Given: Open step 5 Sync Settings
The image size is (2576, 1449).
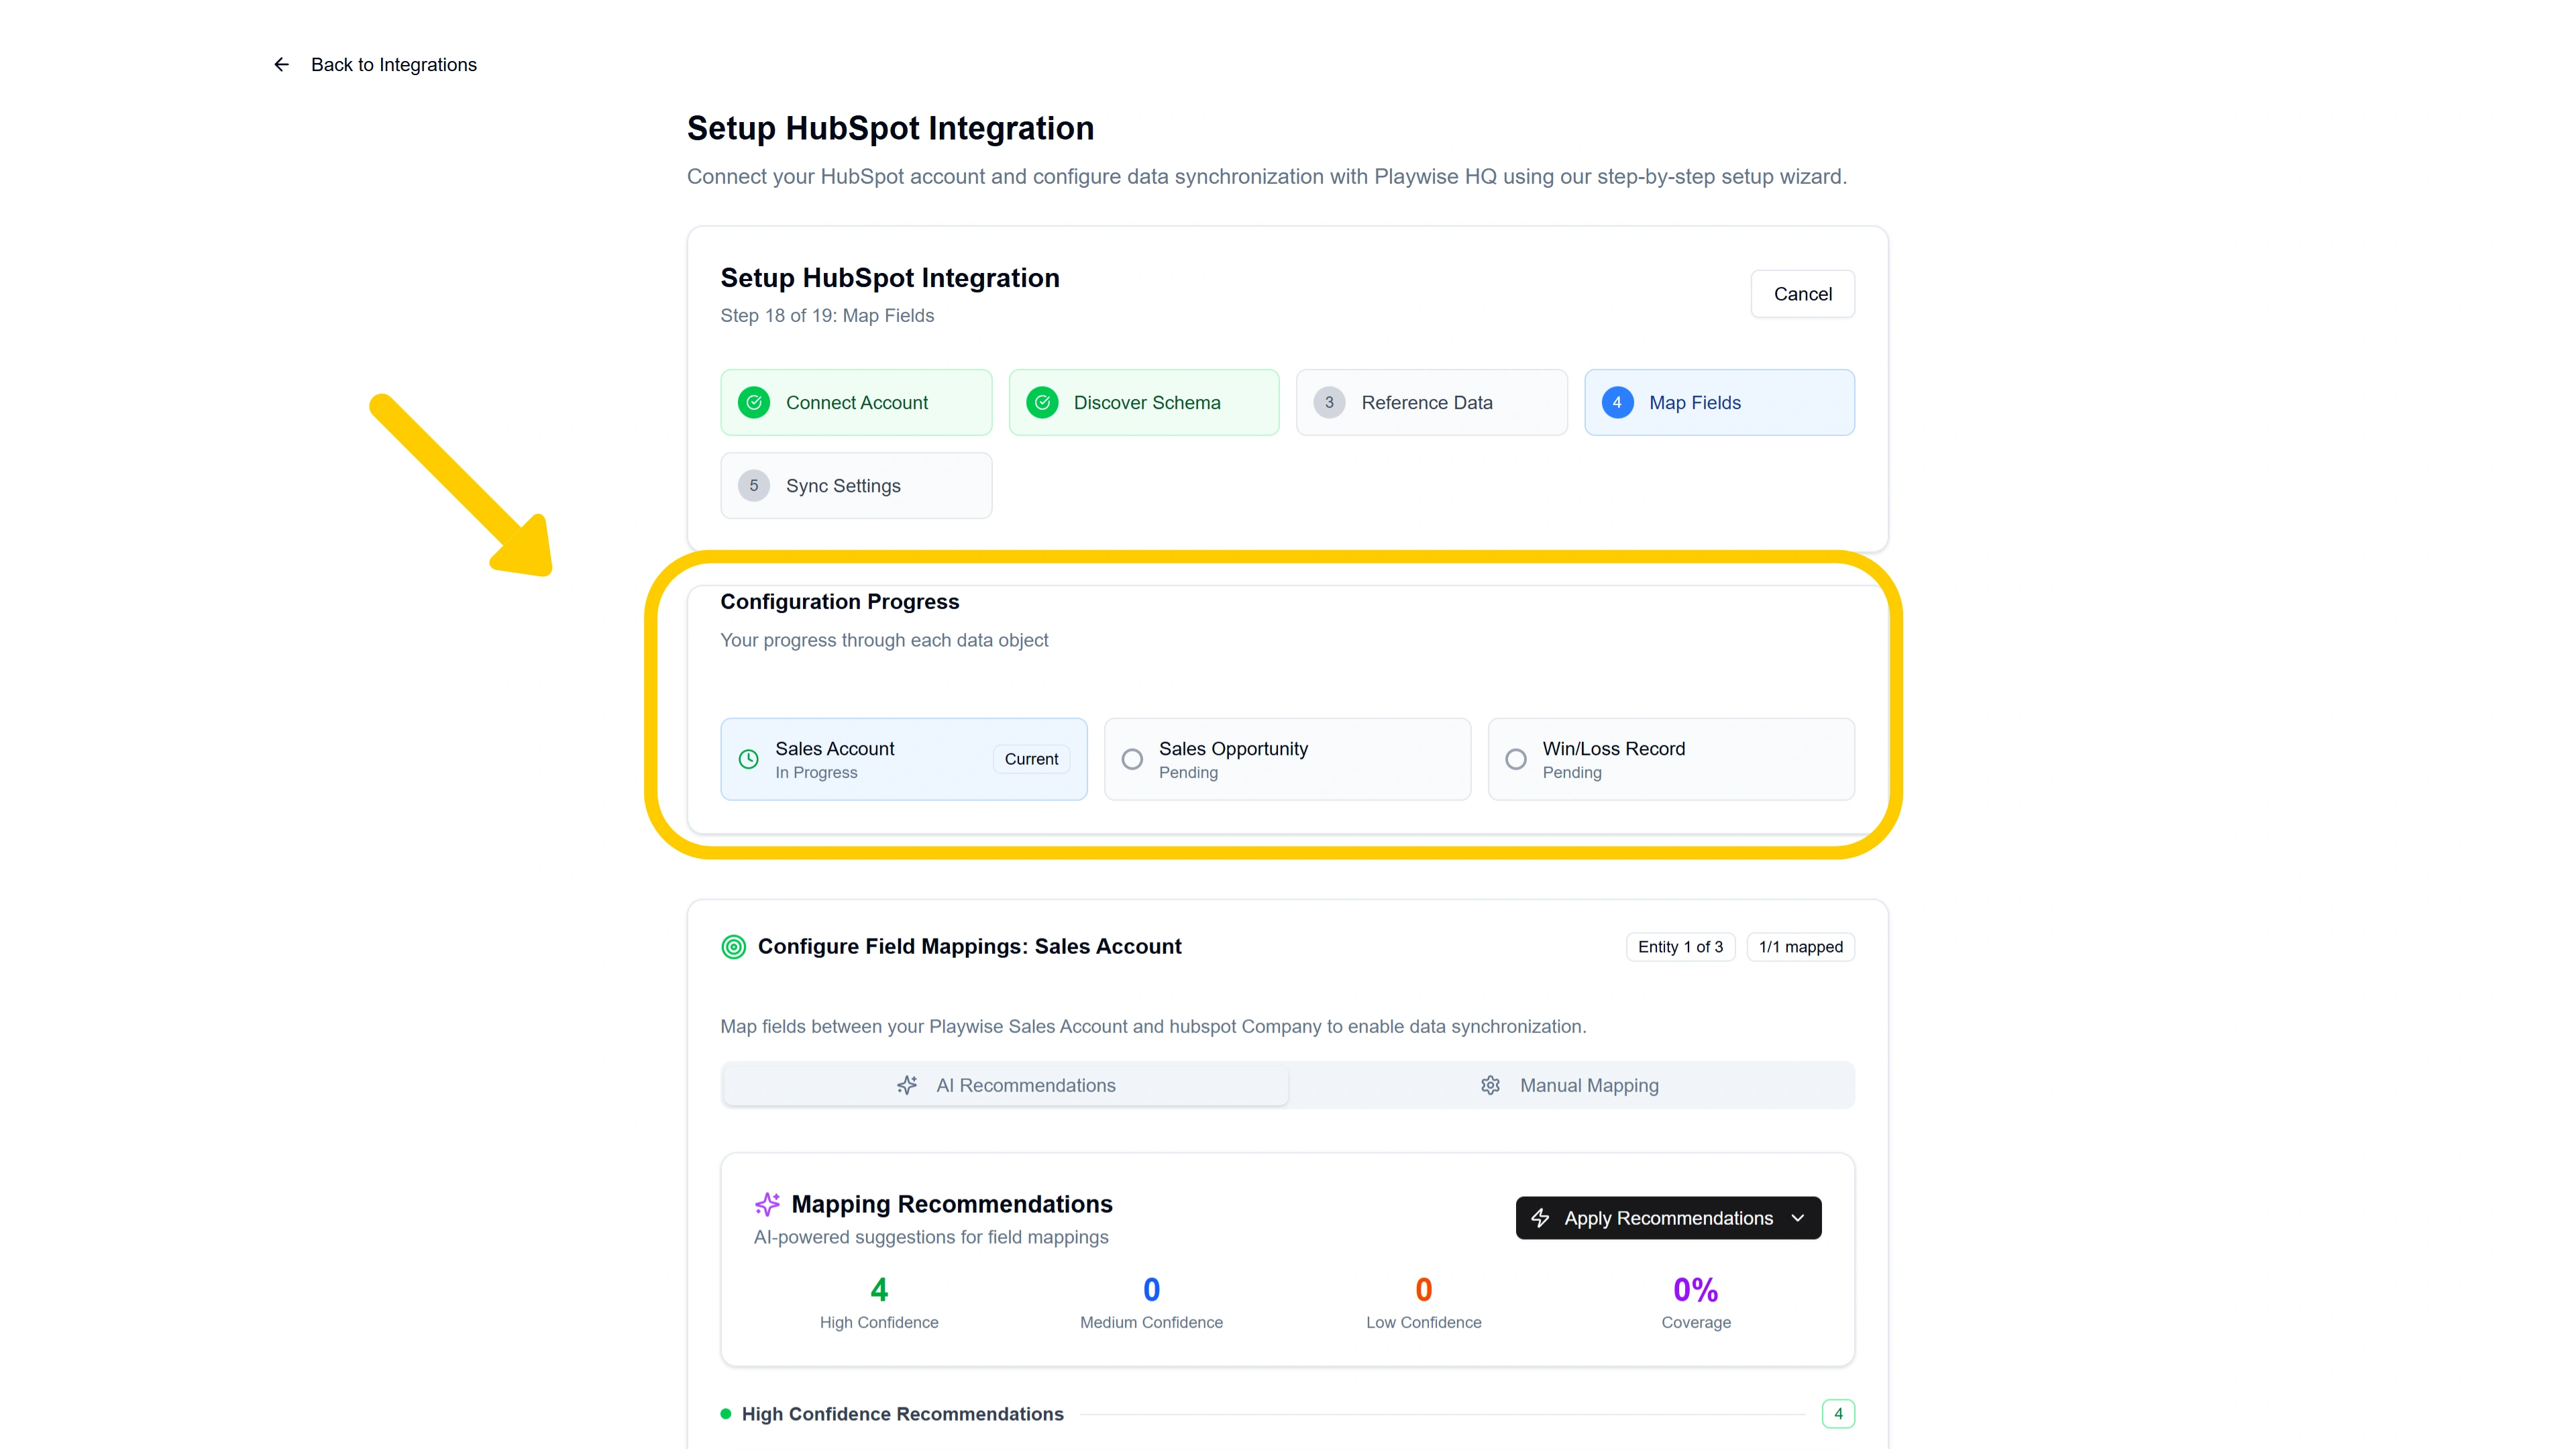Looking at the screenshot, I should click(856, 485).
